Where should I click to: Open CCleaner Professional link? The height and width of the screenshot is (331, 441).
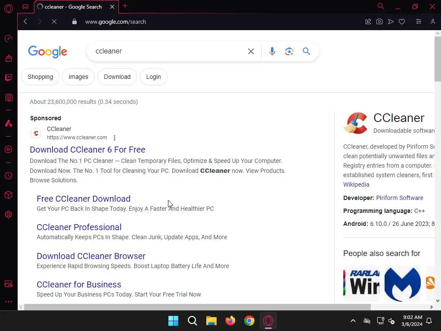[x=79, y=227]
